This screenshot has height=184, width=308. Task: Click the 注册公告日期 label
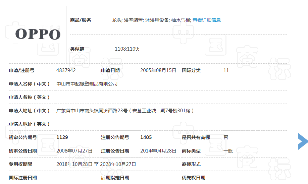(115, 151)
